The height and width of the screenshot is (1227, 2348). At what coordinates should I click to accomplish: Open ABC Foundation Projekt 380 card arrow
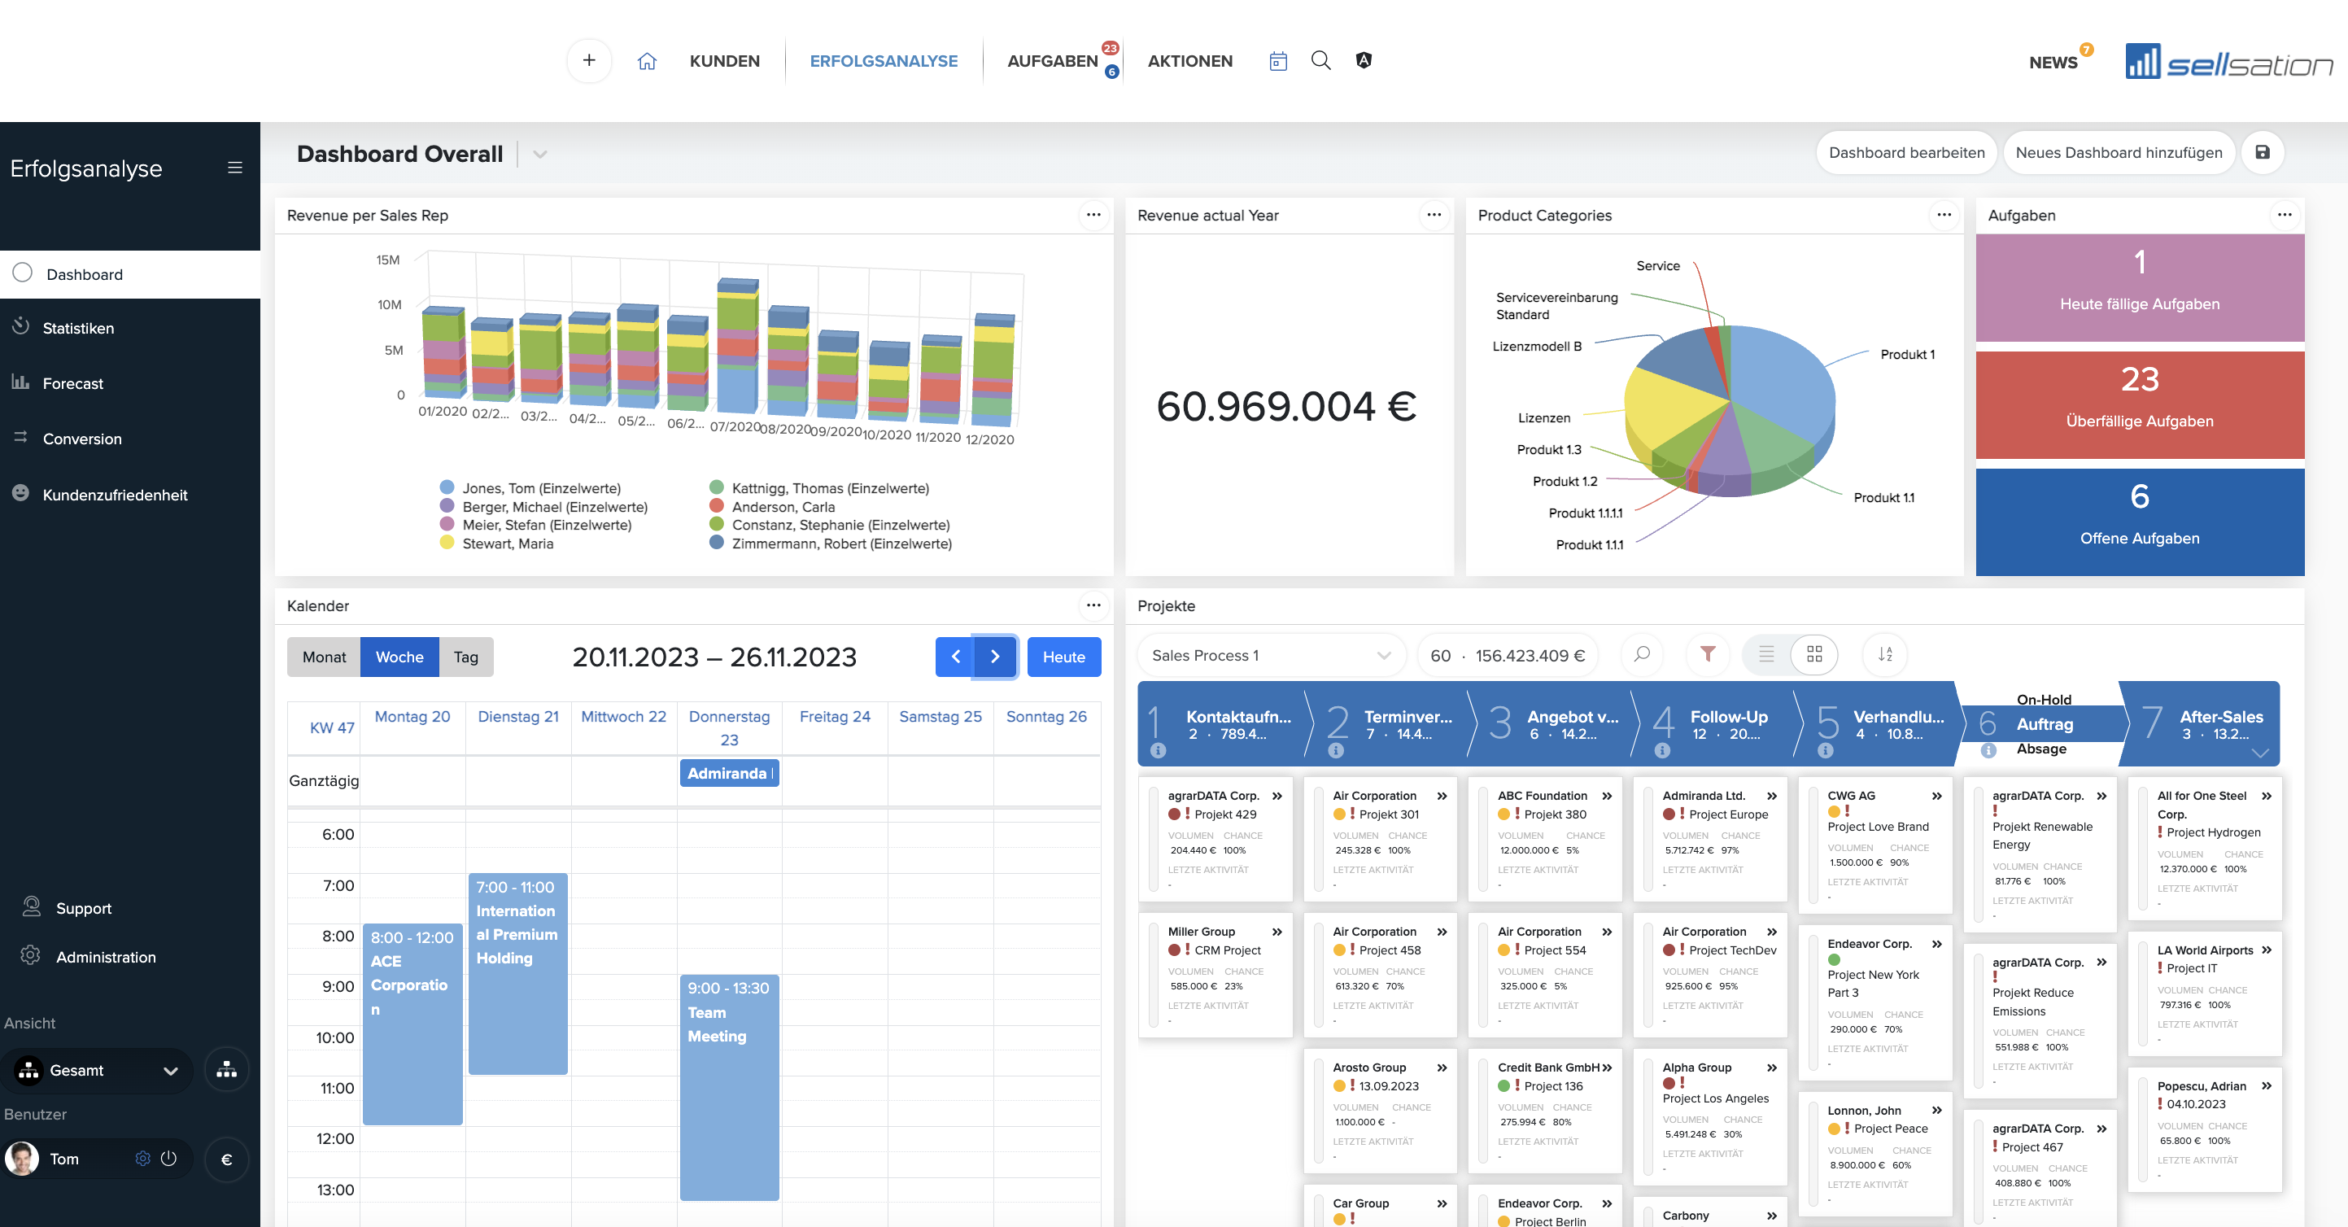click(x=1607, y=796)
